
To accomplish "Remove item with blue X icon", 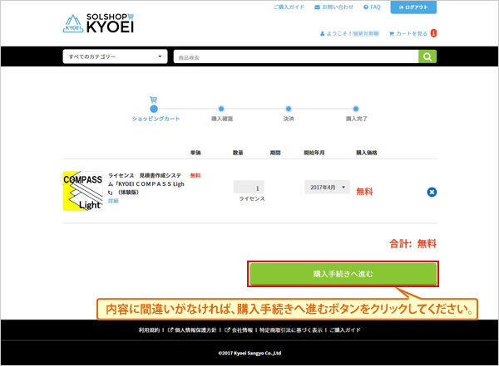I will [432, 192].
